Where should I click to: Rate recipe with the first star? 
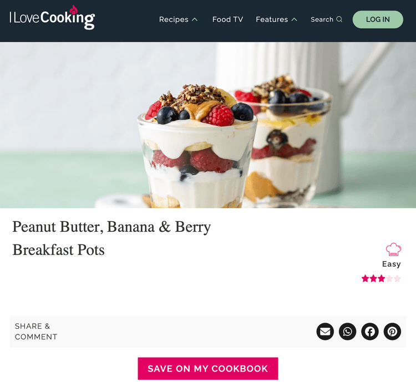pos(366,278)
